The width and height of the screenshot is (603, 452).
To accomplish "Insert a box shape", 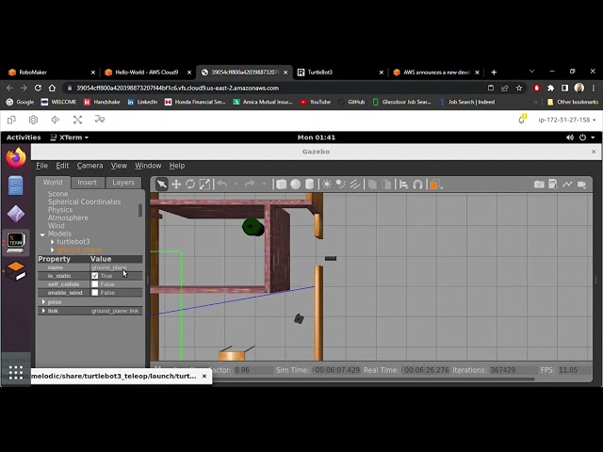I will click(282, 185).
